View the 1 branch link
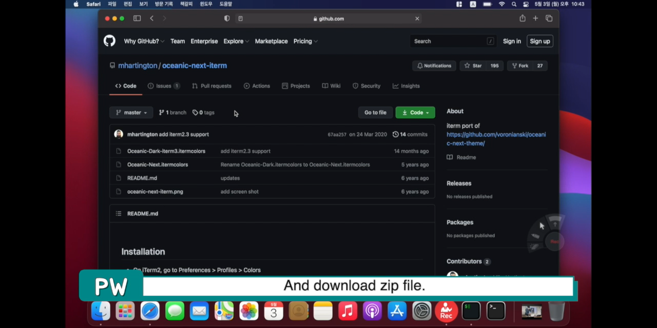Screen dimensions: 657x328 (x=172, y=113)
